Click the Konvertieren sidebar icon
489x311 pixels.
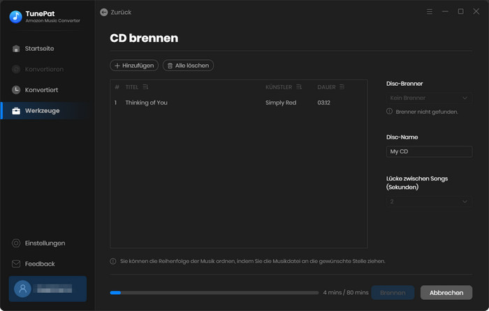click(x=16, y=69)
